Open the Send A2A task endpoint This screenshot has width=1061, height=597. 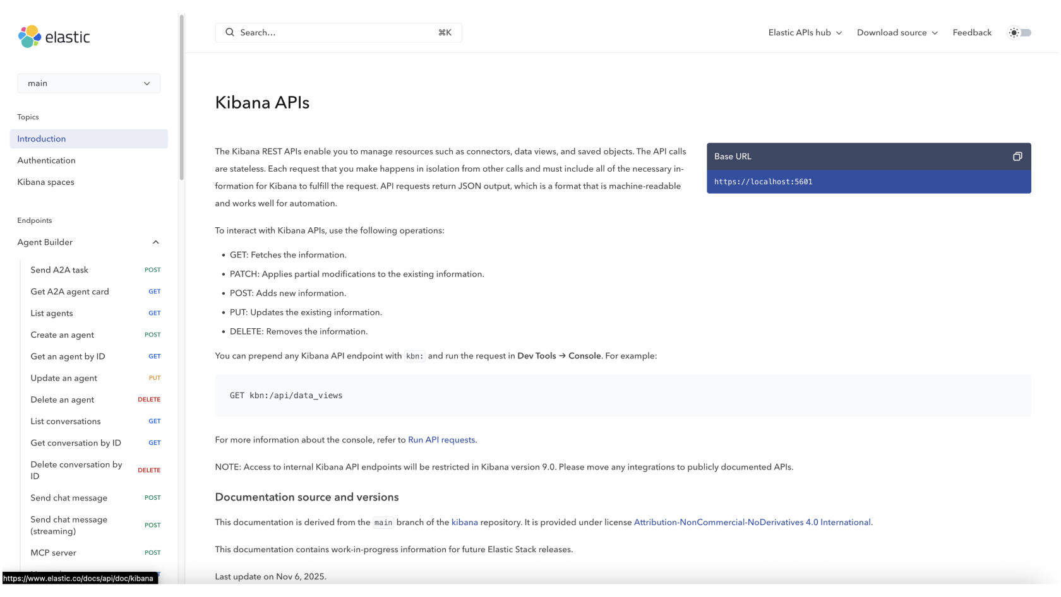pyautogui.click(x=59, y=270)
